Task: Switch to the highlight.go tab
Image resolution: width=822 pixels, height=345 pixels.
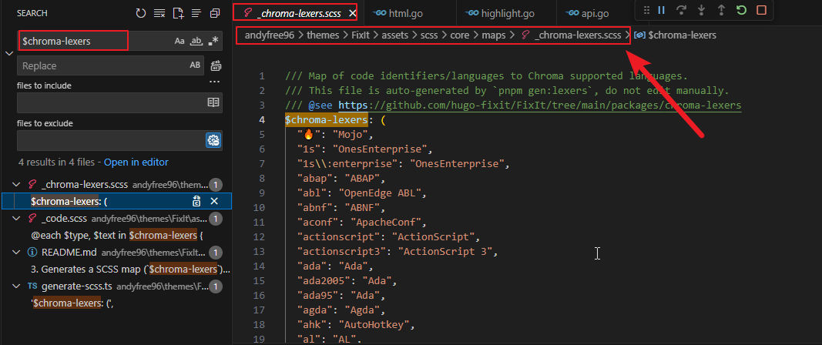Action: 500,13
